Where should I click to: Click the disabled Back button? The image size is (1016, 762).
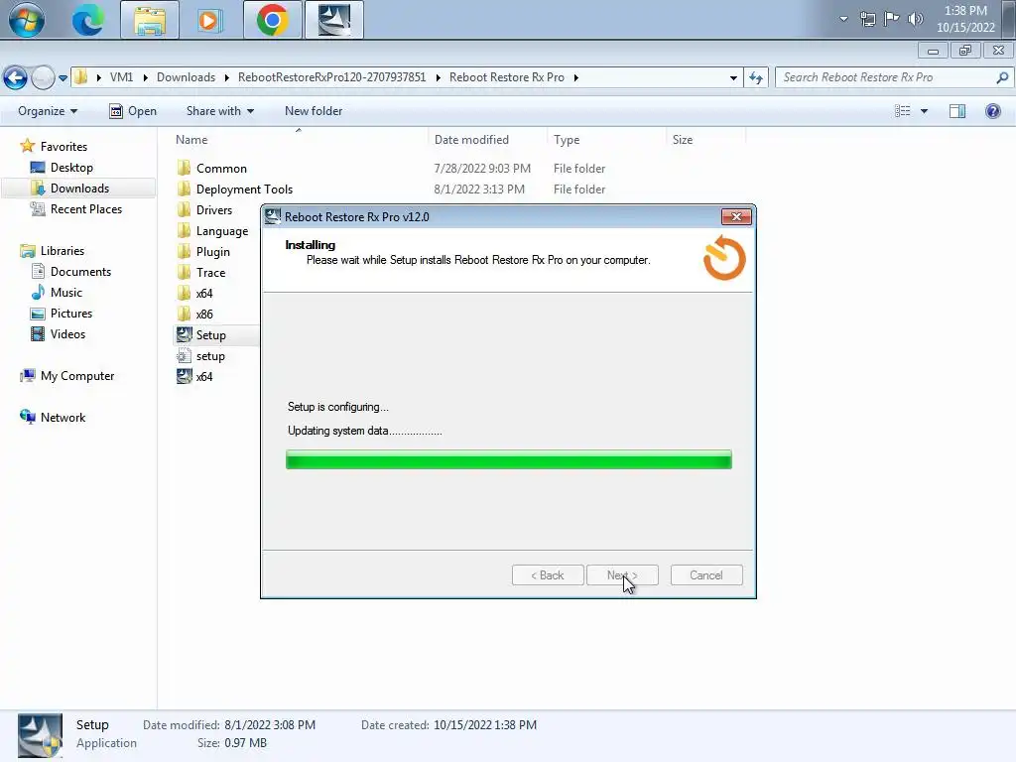(548, 575)
